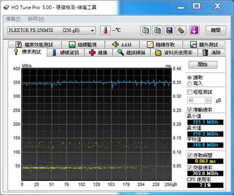The image size is (234, 195).
Task: Open the 健康 health tab
Action: coord(98,53)
